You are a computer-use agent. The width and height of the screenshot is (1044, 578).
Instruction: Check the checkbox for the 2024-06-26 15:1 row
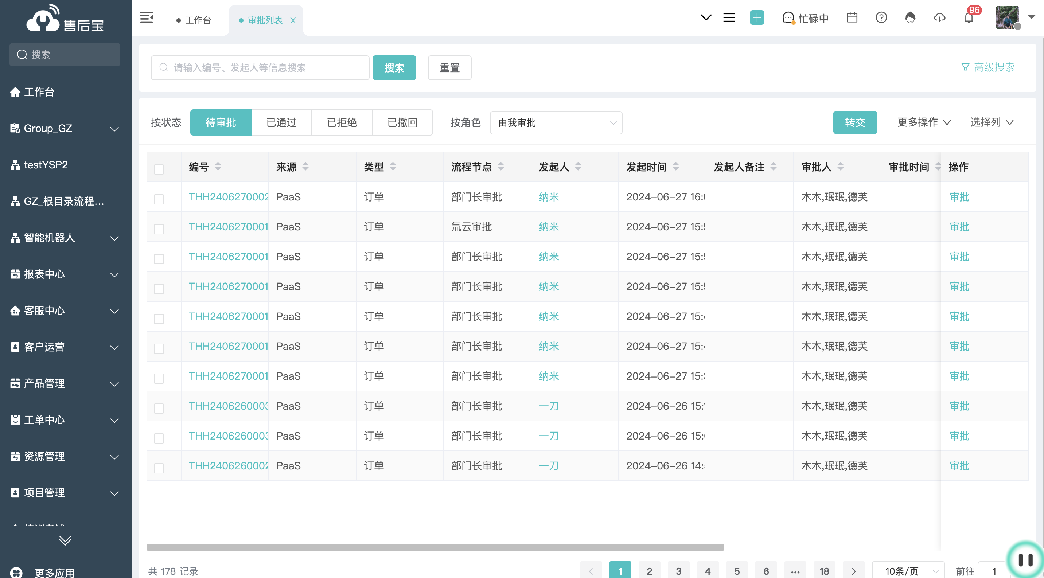click(x=159, y=408)
